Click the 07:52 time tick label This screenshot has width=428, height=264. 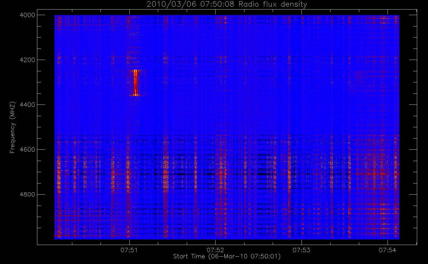point(215,250)
